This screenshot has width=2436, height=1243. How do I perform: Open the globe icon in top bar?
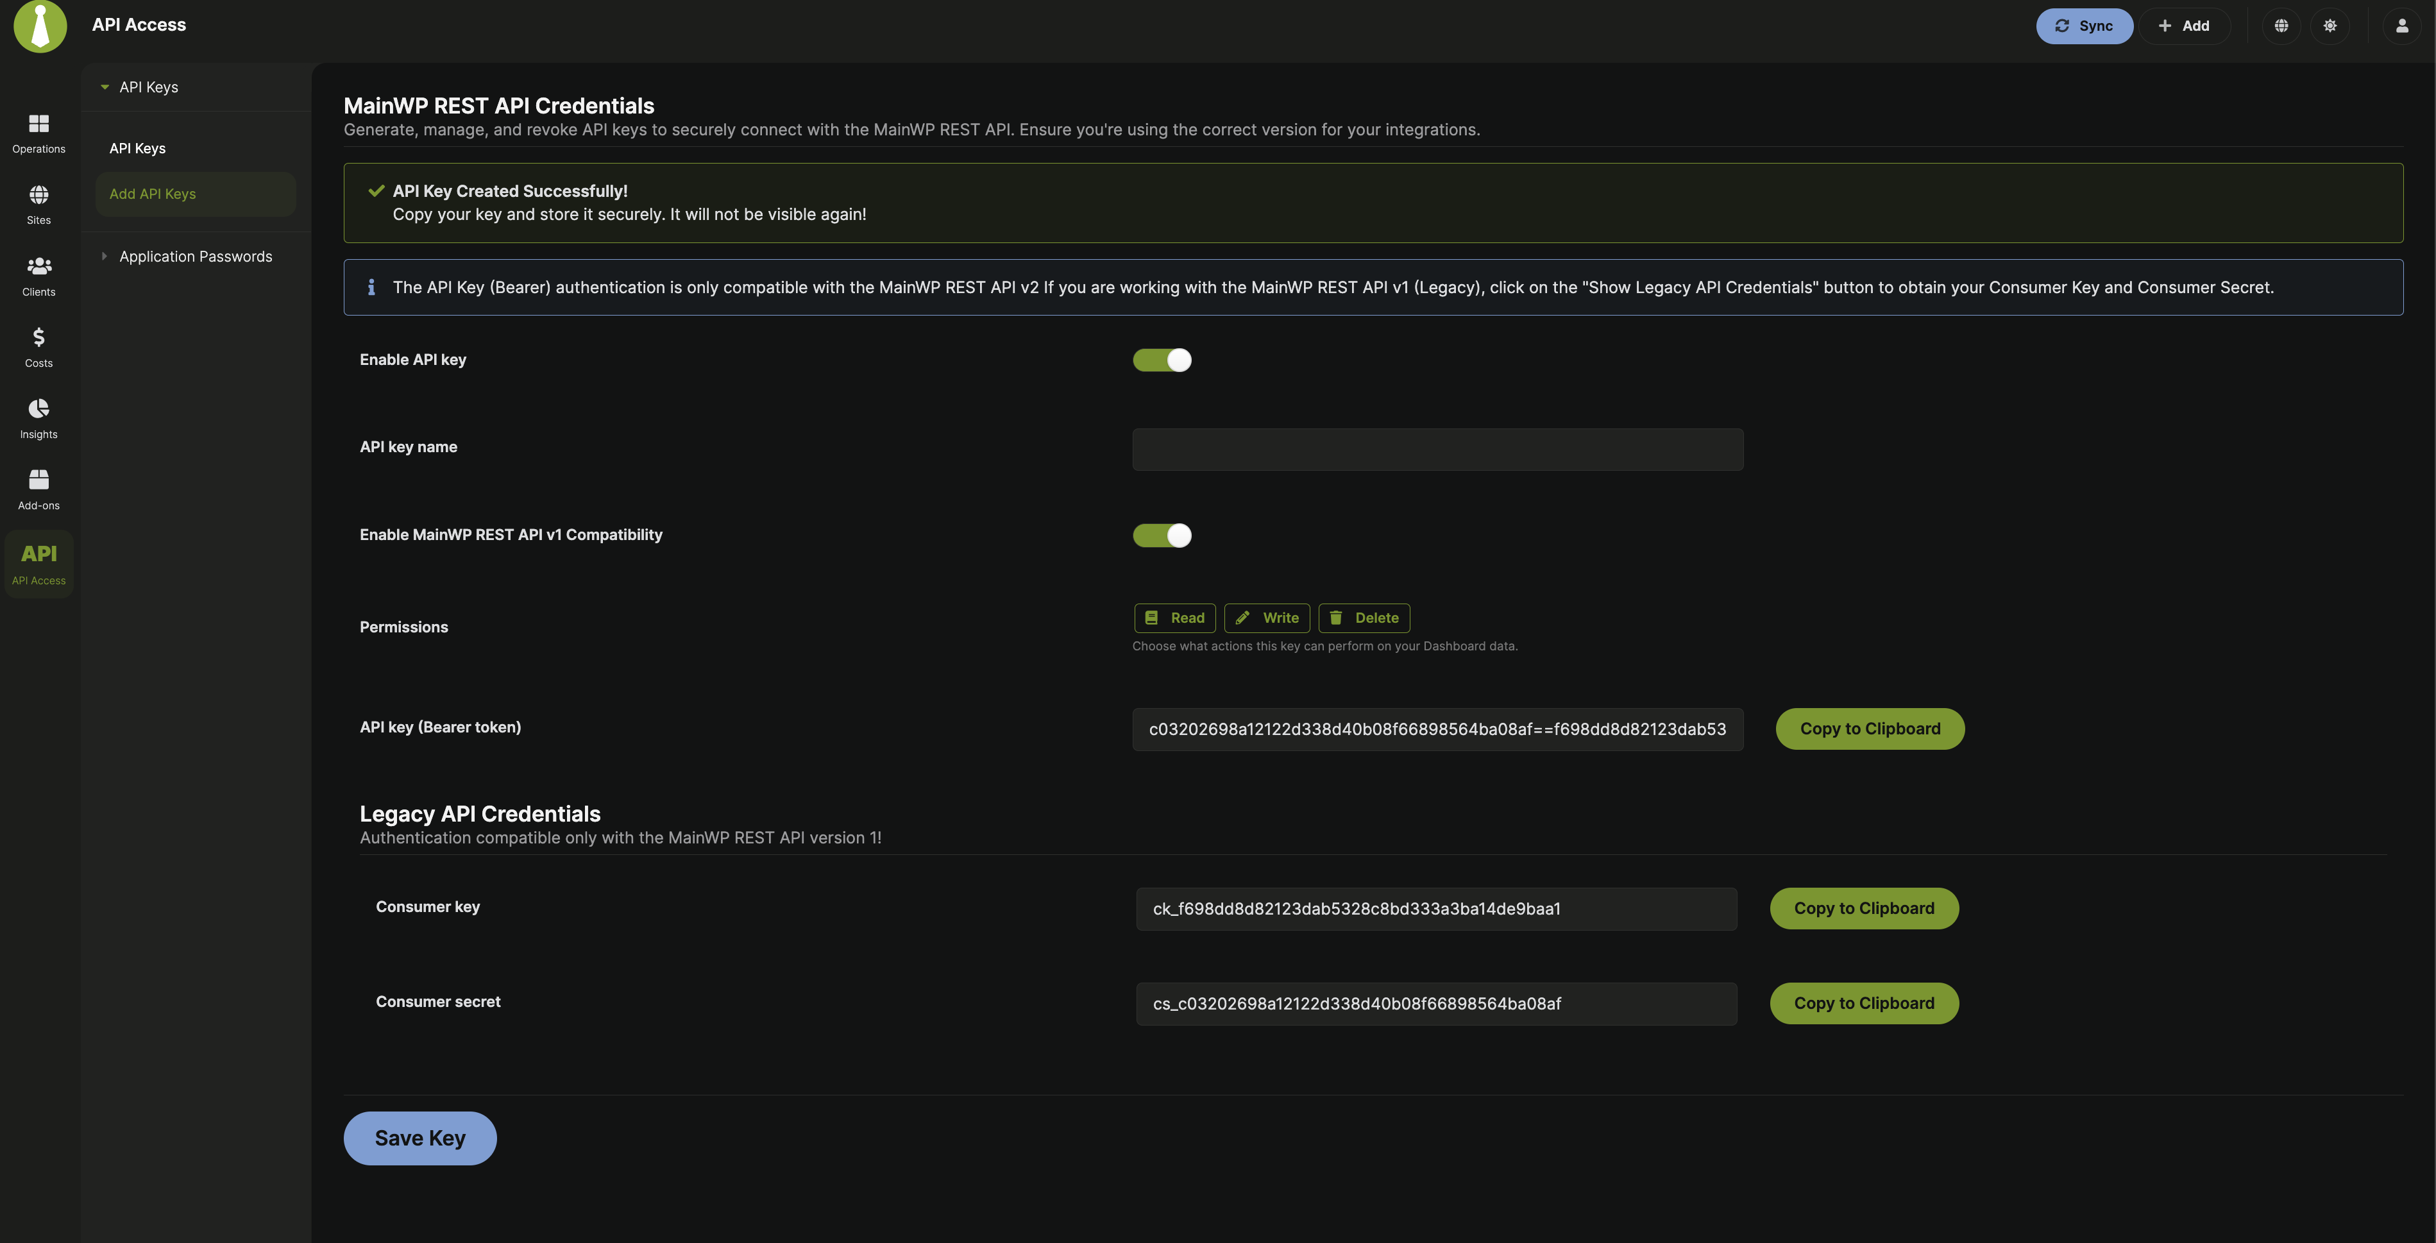(x=2281, y=26)
